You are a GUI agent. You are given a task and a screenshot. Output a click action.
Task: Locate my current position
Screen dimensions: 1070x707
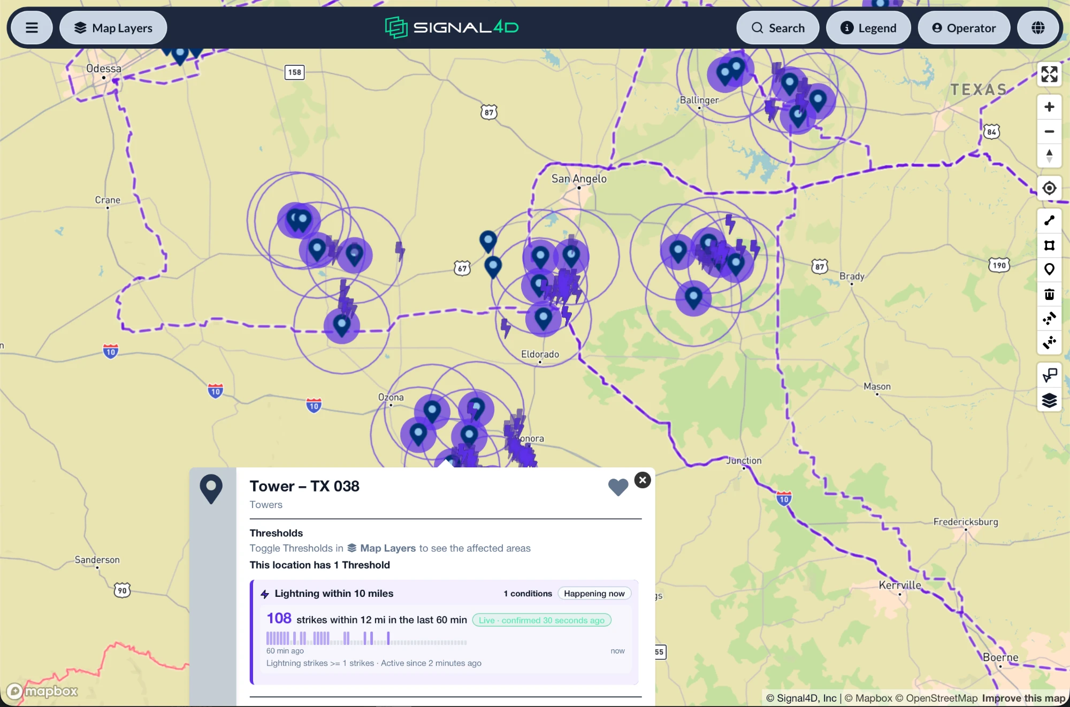click(1049, 188)
